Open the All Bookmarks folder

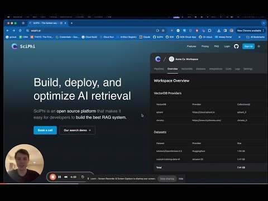[255, 37]
